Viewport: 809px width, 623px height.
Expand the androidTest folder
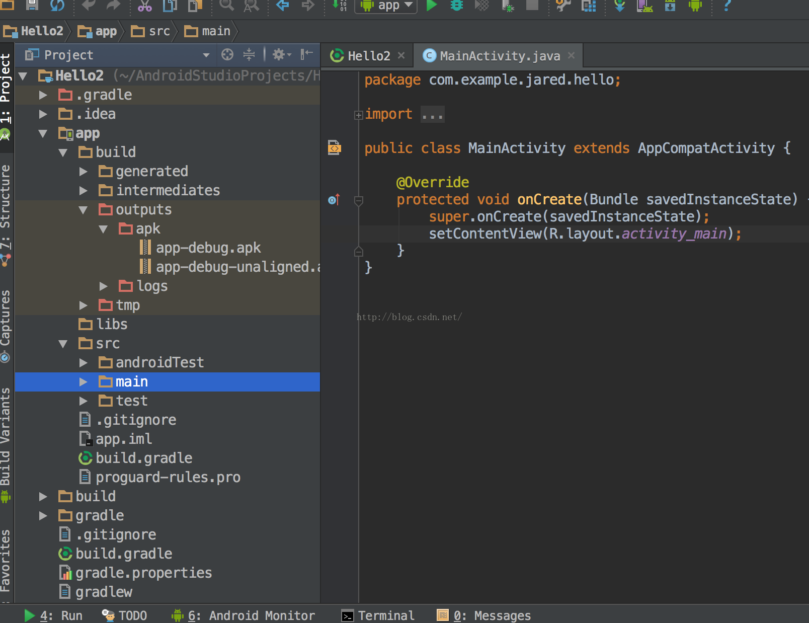pos(84,363)
